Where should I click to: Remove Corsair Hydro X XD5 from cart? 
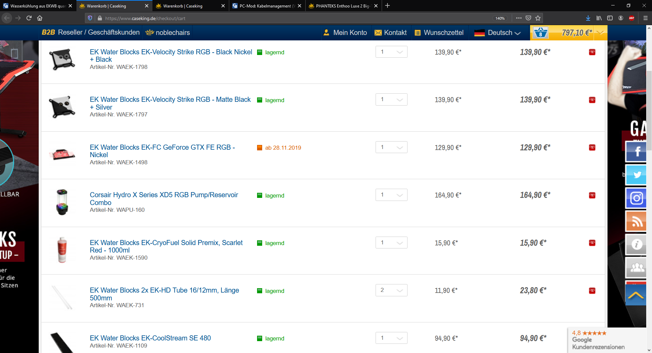point(592,195)
